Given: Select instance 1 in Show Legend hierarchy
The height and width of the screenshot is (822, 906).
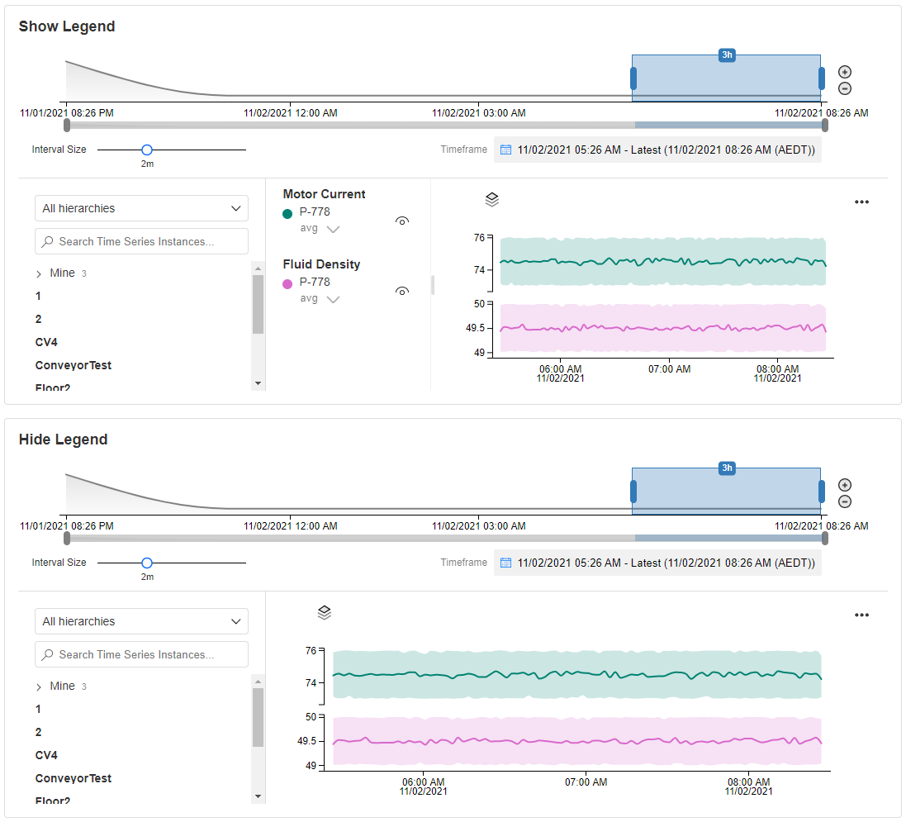Looking at the screenshot, I should 38,296.
